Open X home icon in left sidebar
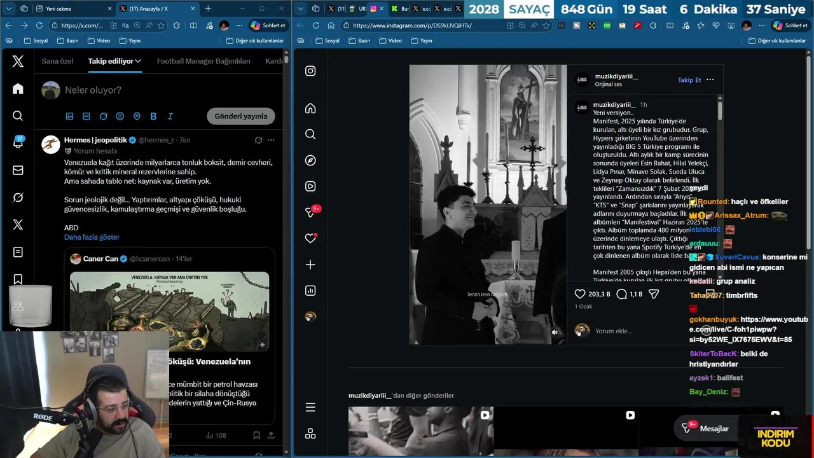This screenshot has height=458, width=814. coord(18,89)
